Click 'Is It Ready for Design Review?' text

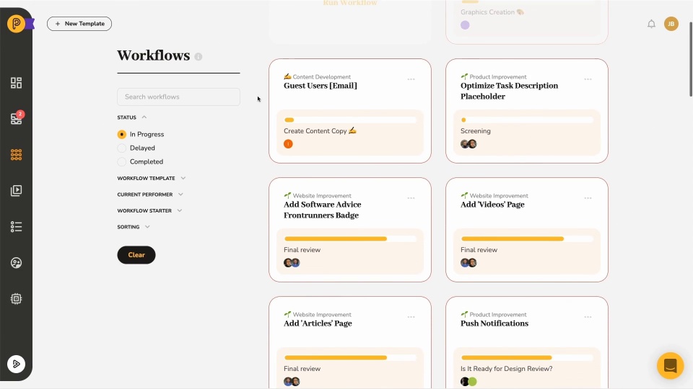507,369
